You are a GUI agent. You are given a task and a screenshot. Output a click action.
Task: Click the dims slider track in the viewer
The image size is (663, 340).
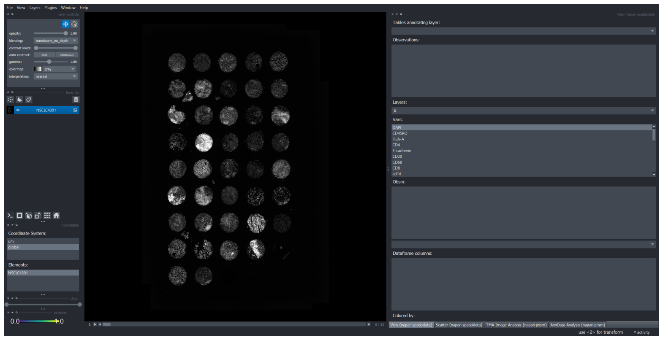234,324
